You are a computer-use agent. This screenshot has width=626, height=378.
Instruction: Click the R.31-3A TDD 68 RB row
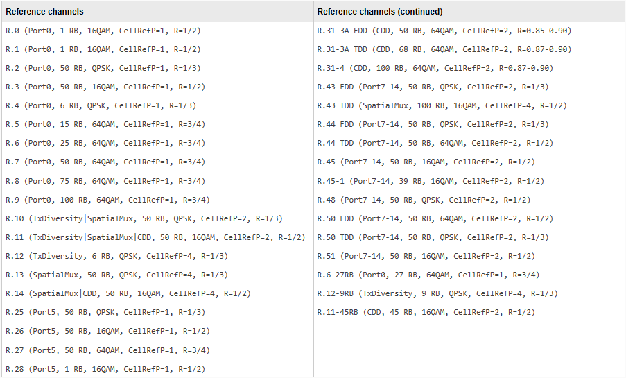pyautogui.click(x=444, y=49)
